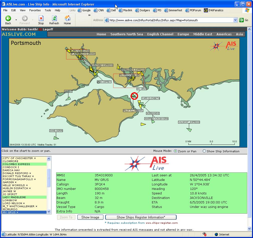
Task: Open the Favorites menu
Action: (x=35, y=10)
